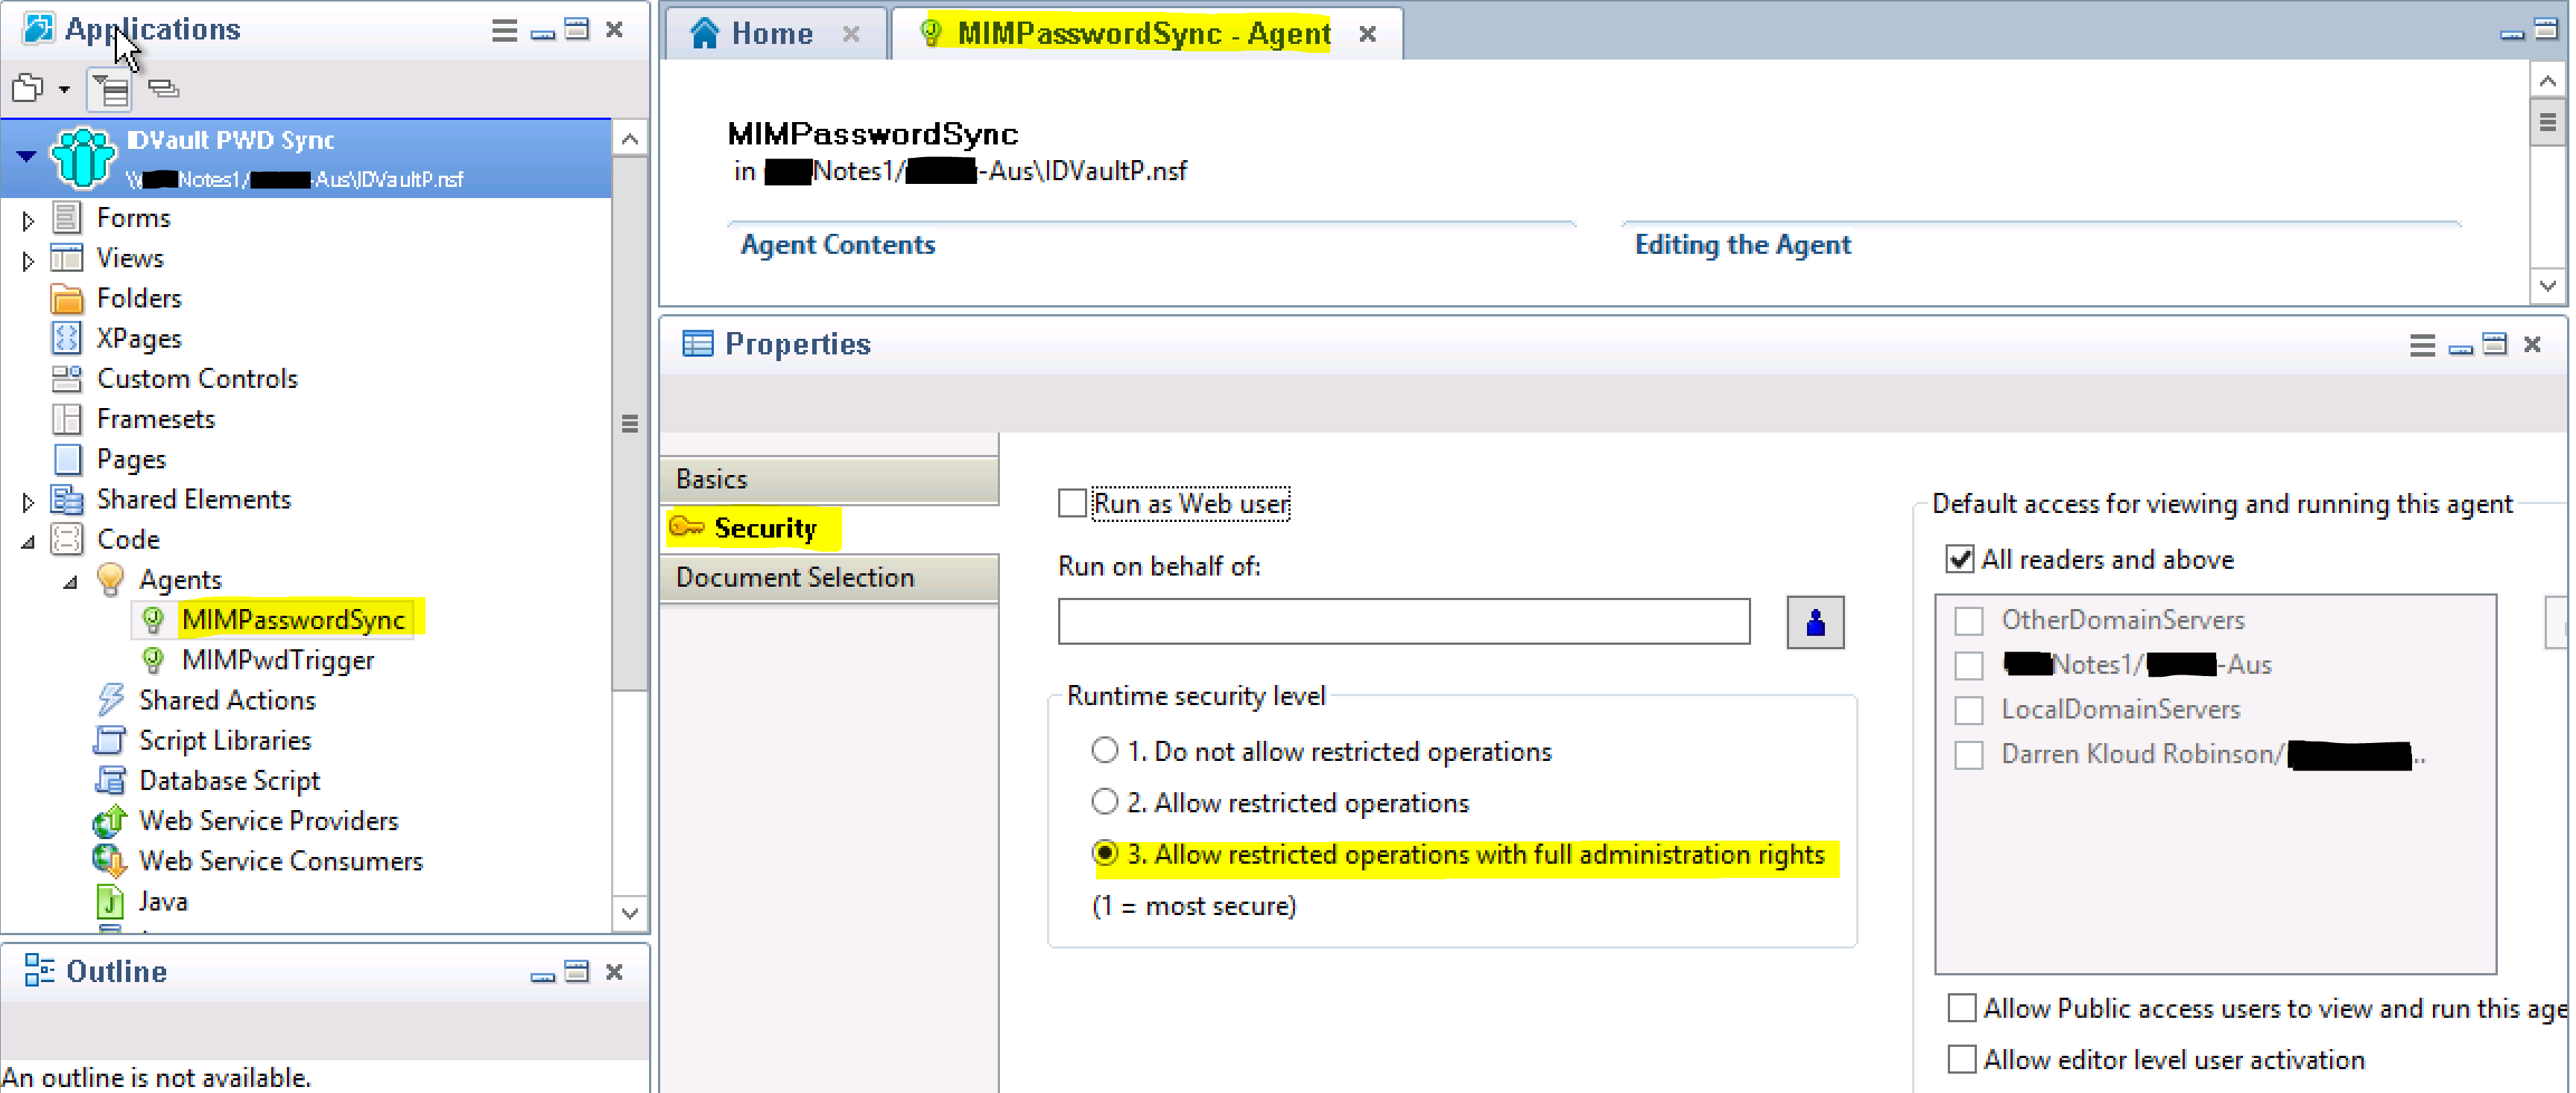Click the house icon on the Home tab
2576x1093 pixels.
coord(704,32)
